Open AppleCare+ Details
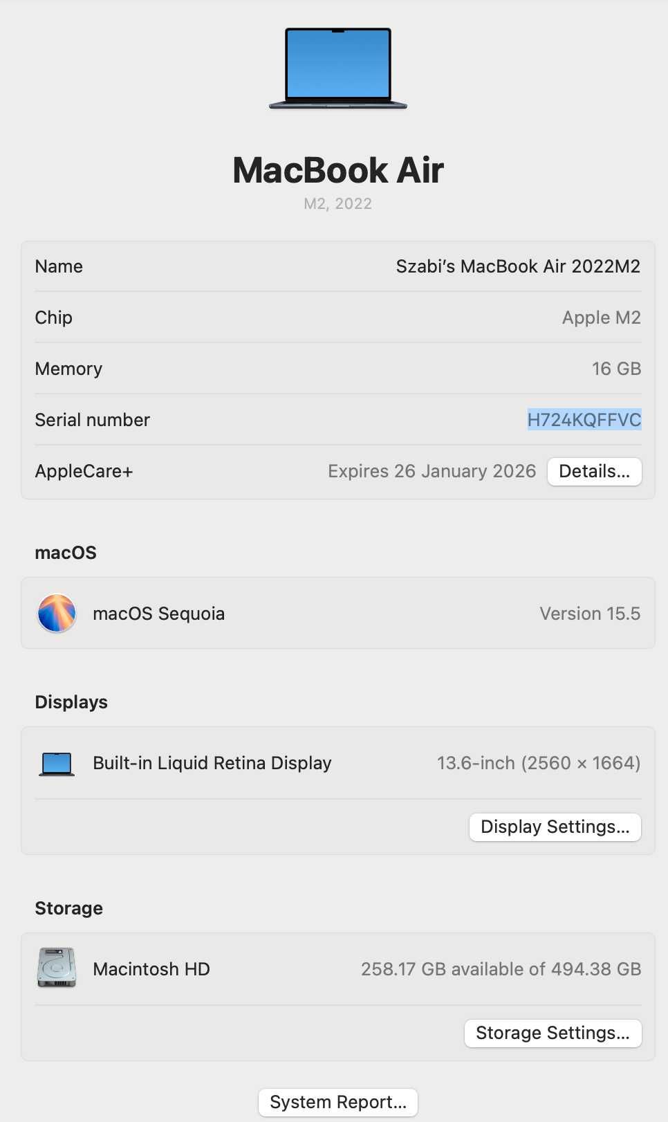 pyautogui.click(x=595, y=471)
